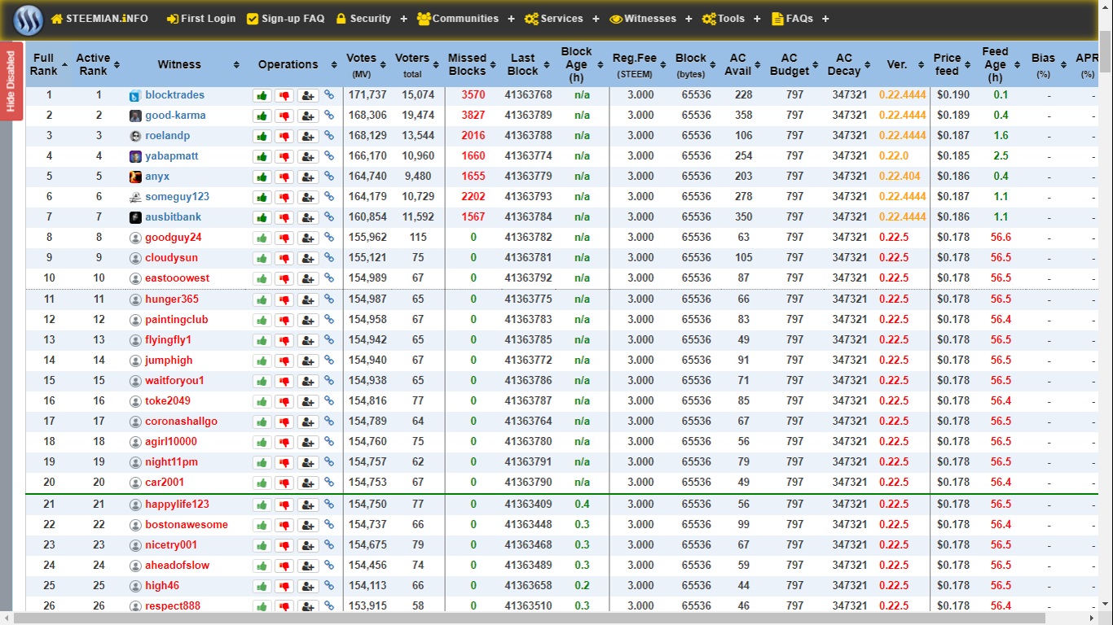Click user-plus icon in waitforyou1 row

[x=308, y=382]
